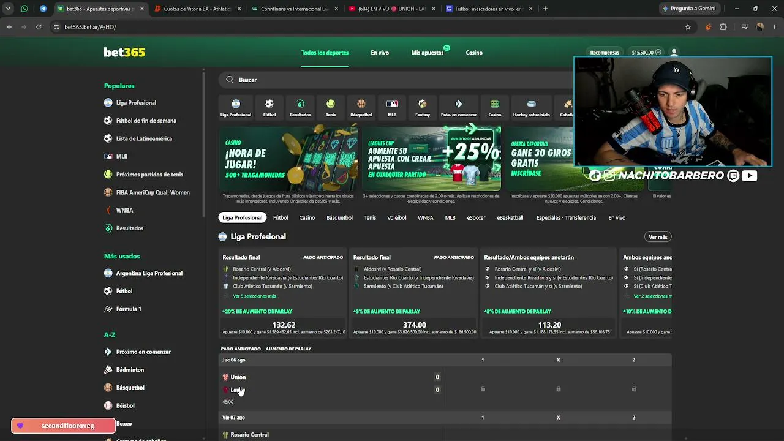Open the browser Extensions puzzle icon
Screen dimensions: 784x441
coord(723,27)
